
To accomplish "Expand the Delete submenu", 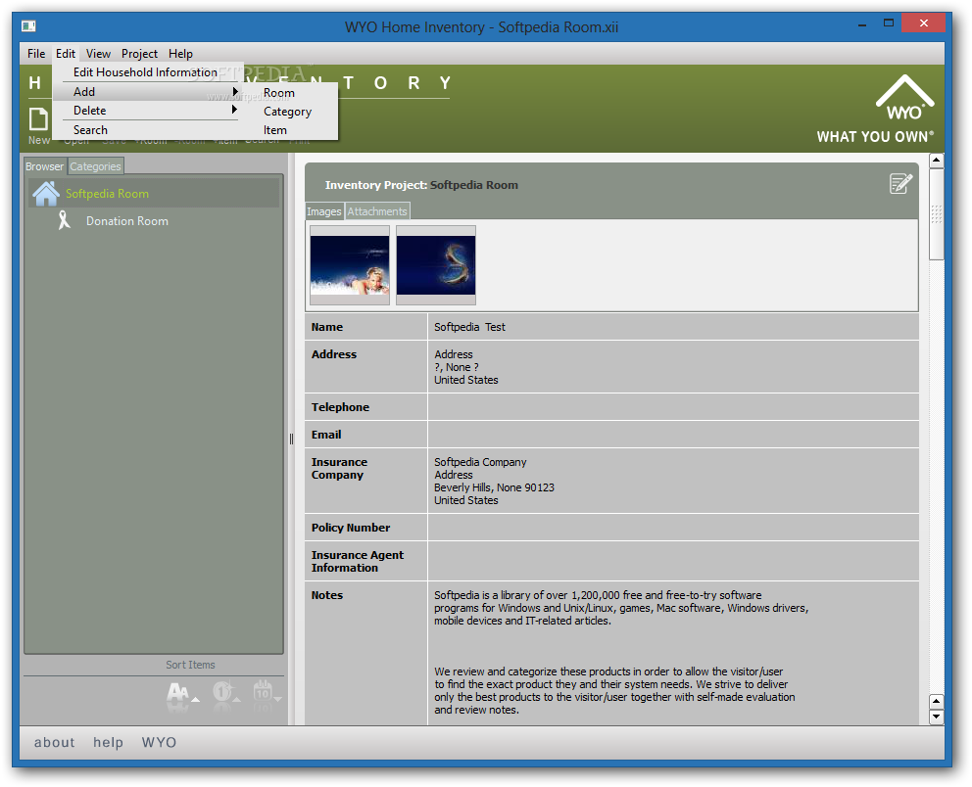I will point(148,111).
